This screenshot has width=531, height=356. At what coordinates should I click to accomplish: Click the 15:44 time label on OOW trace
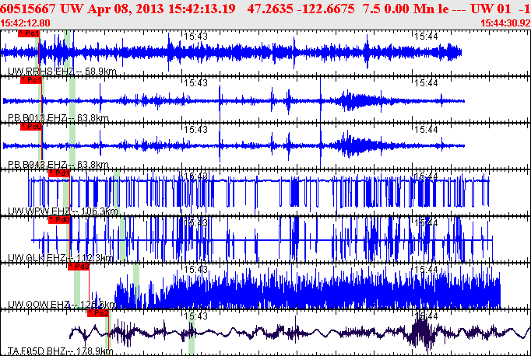426,270
